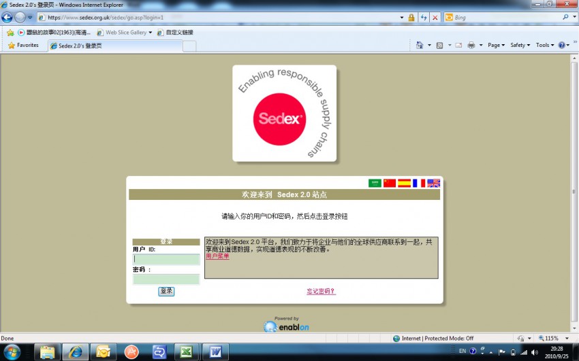Switch language with the UK flag
Viewport: 579px width, 361px height.
433,183
